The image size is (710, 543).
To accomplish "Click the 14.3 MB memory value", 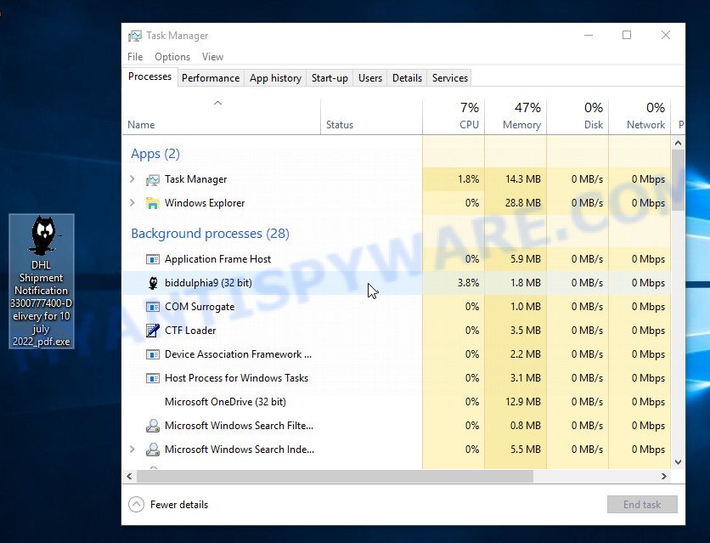I will 523,179.
